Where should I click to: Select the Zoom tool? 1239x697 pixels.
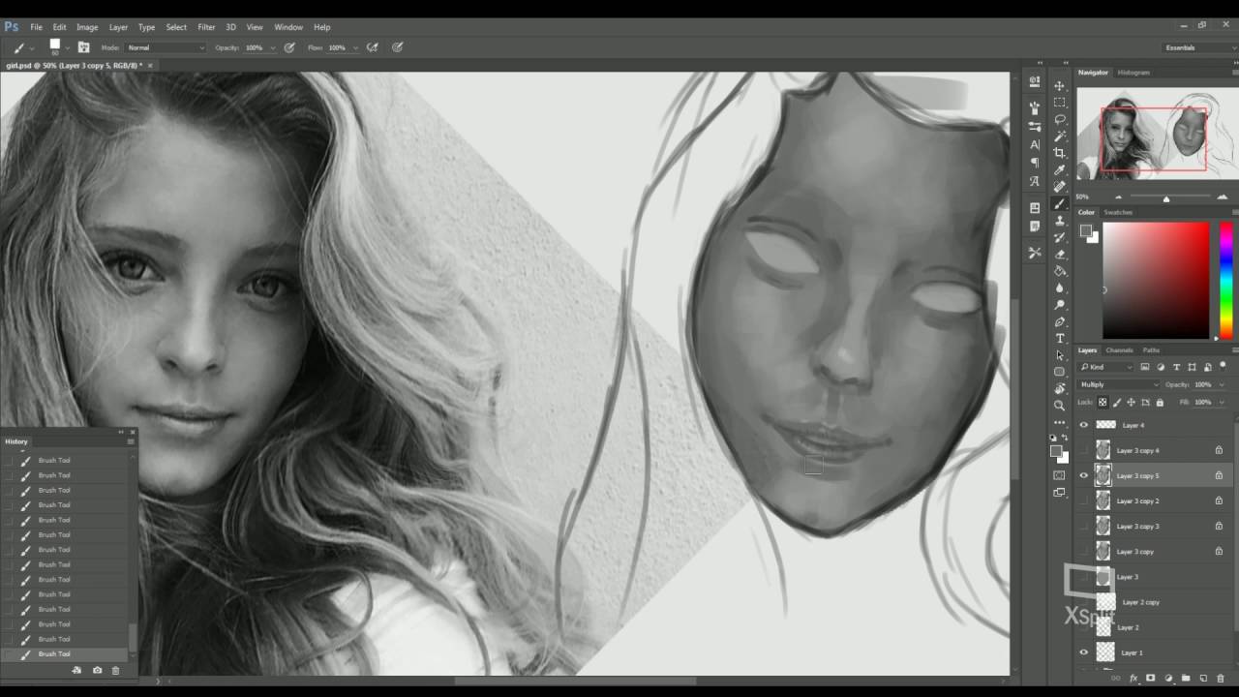[x=1060, y=406]
